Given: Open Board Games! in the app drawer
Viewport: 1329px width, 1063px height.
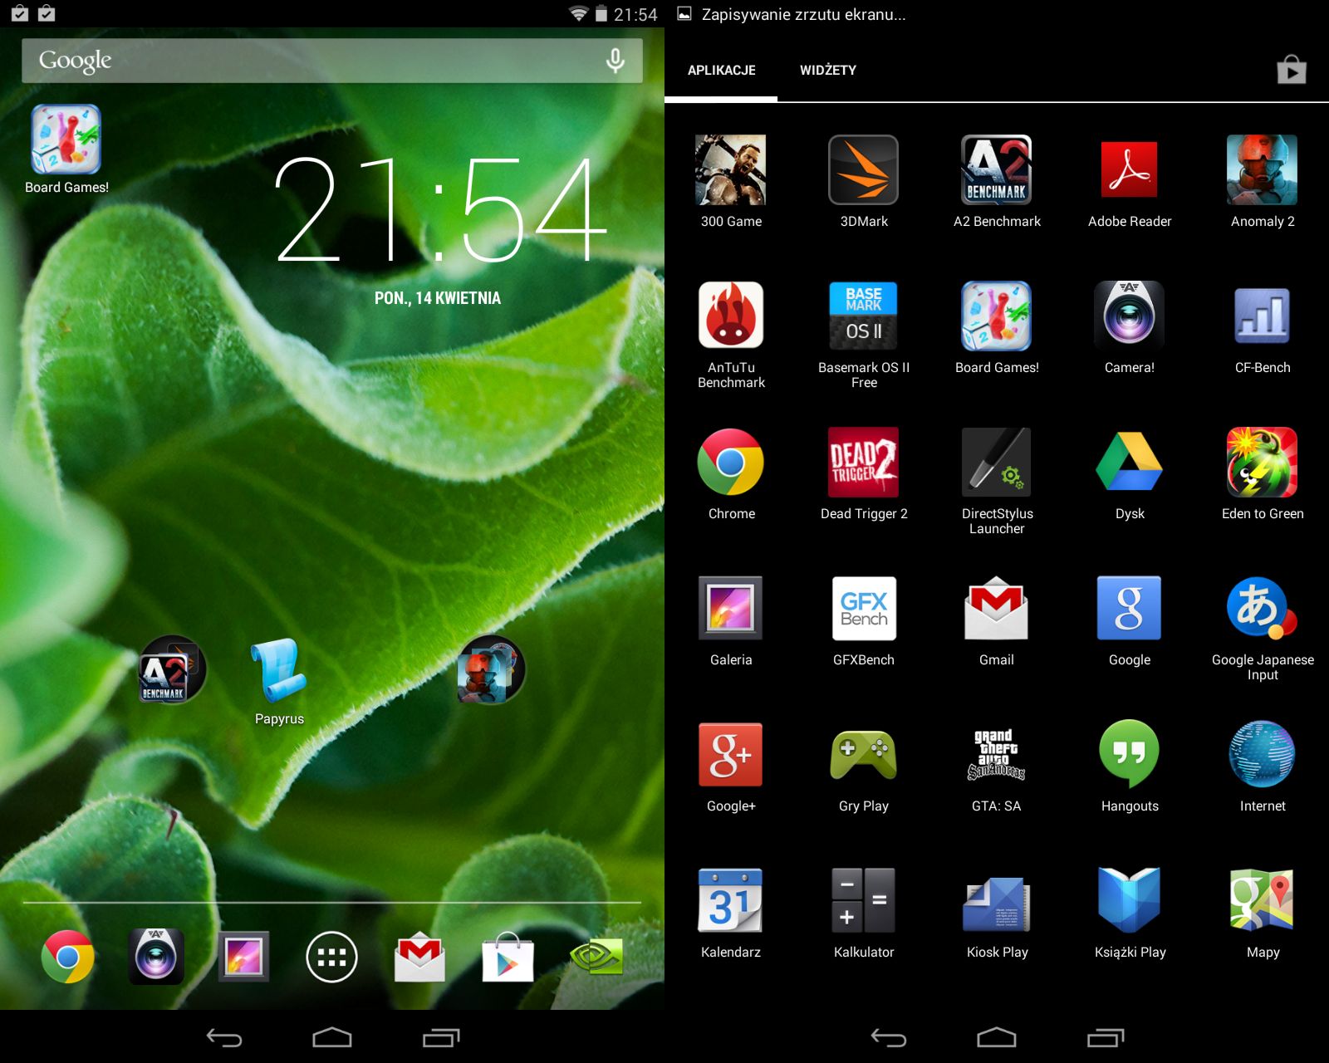Looking at the screenshot, I should pyautogui.click(x=997, y=316).
